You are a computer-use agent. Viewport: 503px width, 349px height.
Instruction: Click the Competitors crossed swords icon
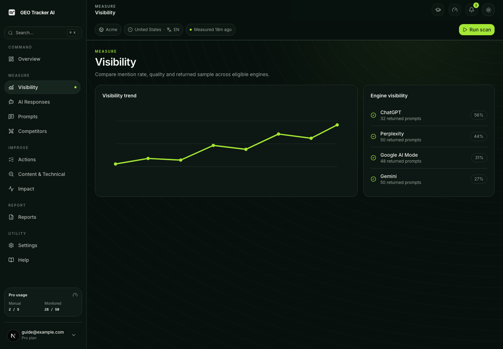click(x=11, y=131)
